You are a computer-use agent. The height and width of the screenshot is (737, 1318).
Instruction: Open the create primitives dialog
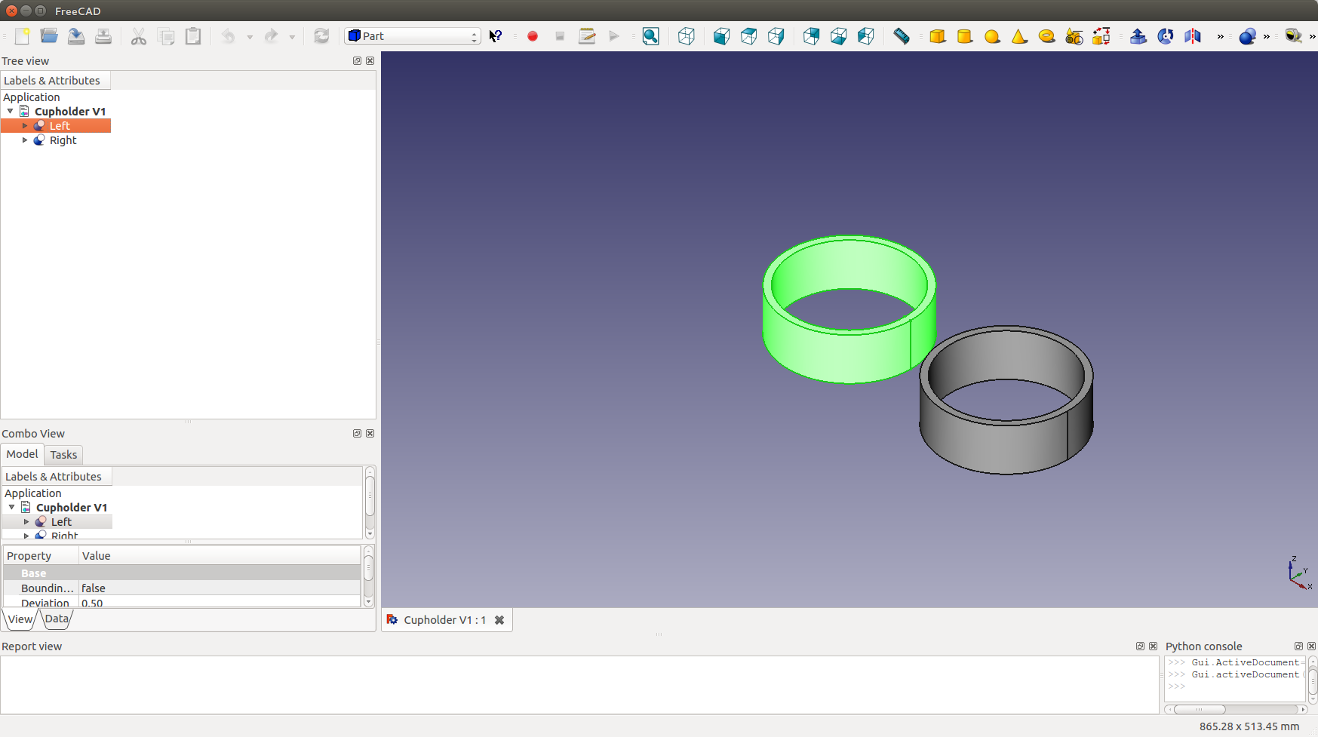click(x=1074, y=36)
